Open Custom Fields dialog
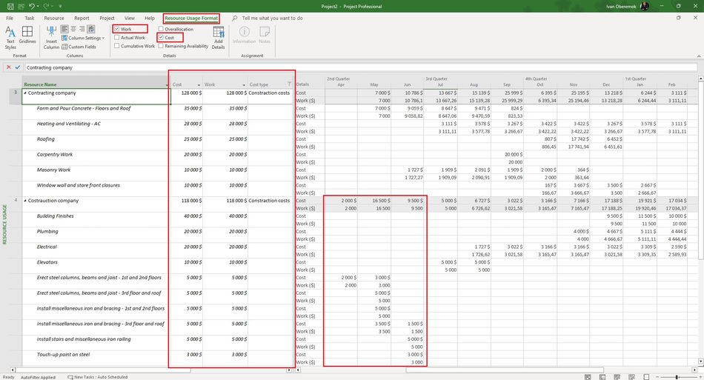Image resolution: width=704 pixels, height=380 pixels. pyautogui.click(x=79, y=47)
